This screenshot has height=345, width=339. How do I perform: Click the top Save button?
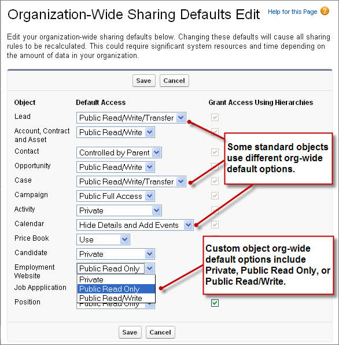click(144, 81)
